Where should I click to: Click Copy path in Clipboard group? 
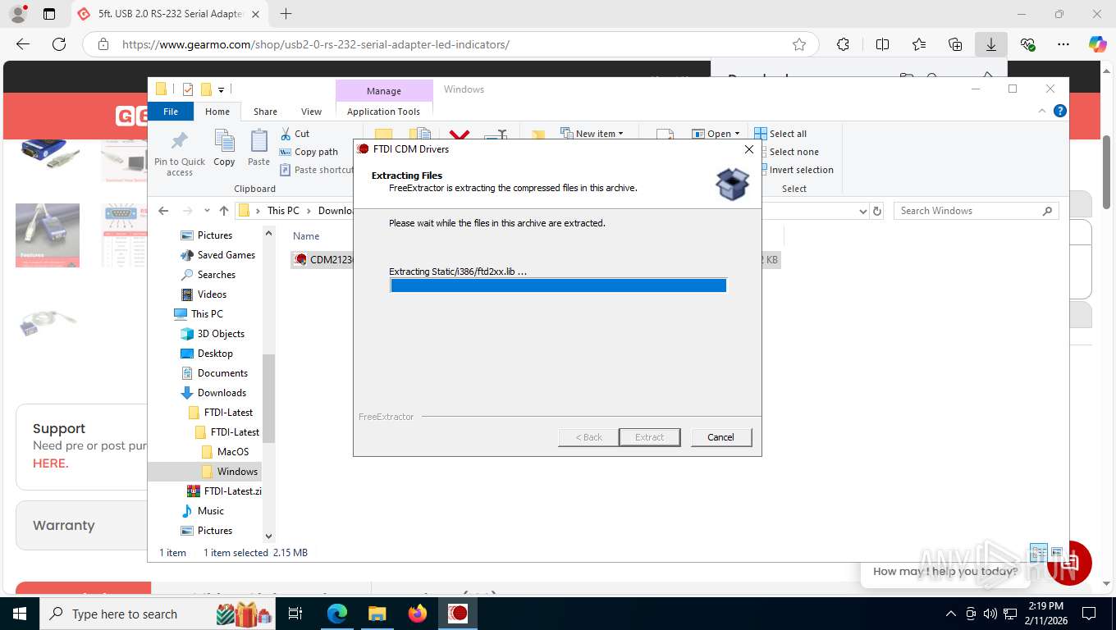[309, 152]
